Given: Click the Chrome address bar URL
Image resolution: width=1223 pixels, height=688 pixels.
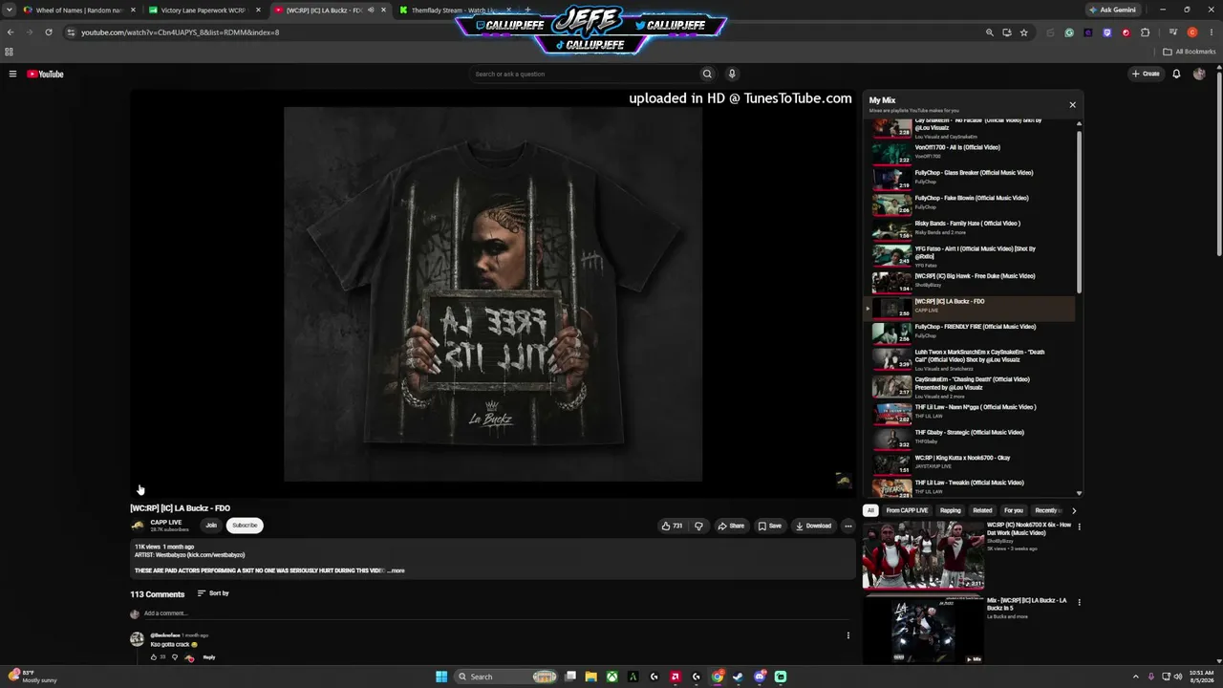Looking at the screenshot, I should [x=180, y=32].
